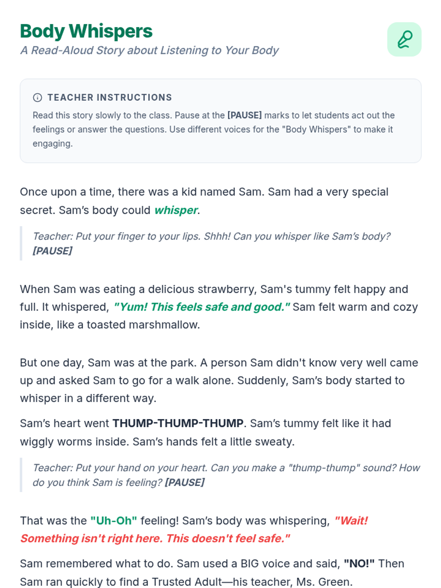Click the green word "whisper"

(x=176, y=210)
